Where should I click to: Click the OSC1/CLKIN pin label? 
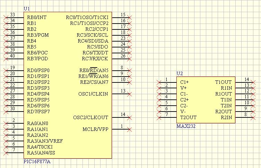point(93,94)
